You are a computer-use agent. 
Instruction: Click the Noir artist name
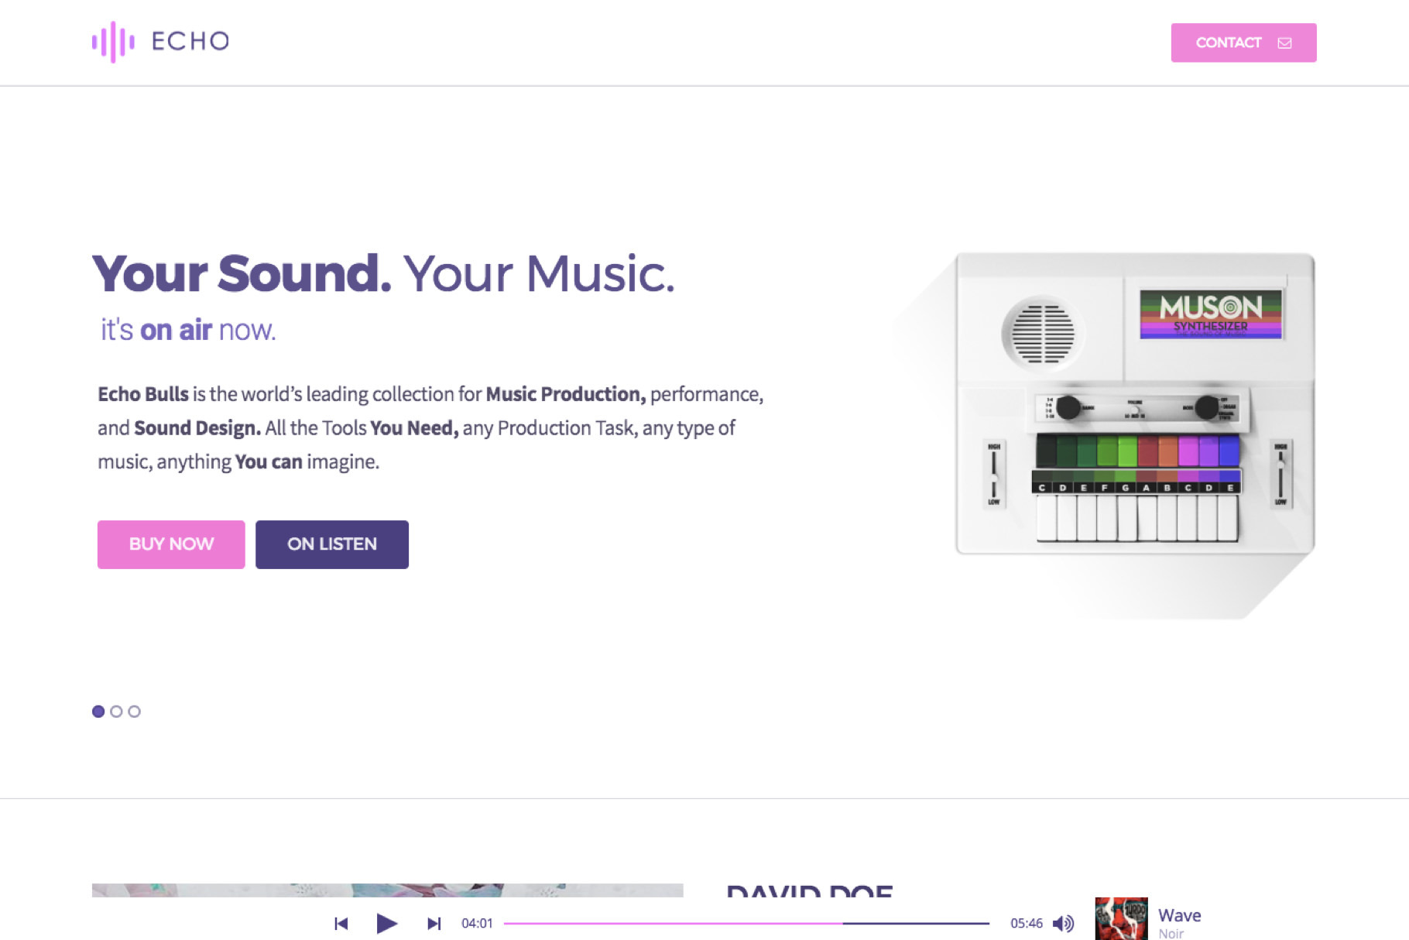point(1171,934)
